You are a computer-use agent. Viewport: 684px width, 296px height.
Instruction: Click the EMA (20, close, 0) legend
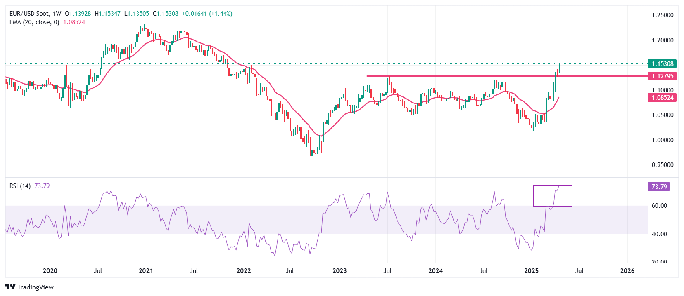tap(34, 22)
